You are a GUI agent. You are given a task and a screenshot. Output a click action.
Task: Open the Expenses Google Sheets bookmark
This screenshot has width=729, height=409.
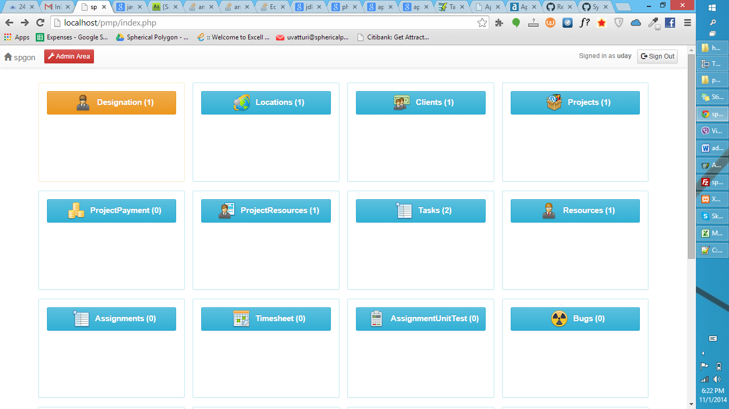tap(72, 37)
